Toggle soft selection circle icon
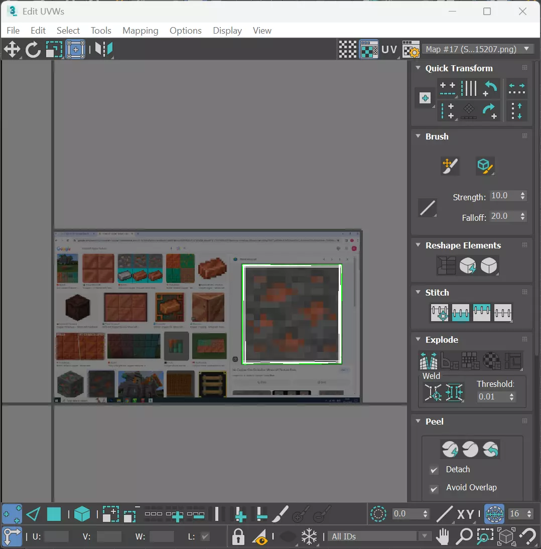This screenshot has width=541, height=549. (x=378, y=514)
